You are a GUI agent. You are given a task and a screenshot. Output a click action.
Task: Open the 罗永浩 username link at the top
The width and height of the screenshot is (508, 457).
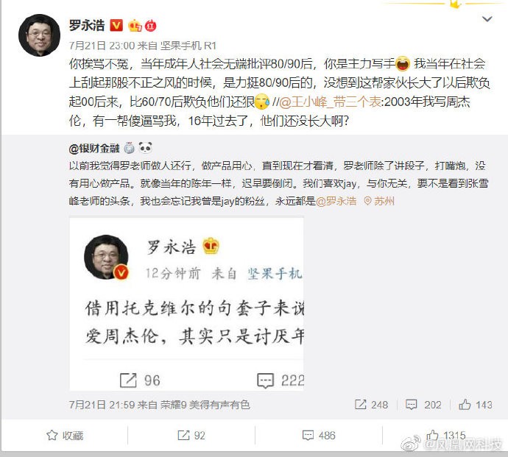pyautogui.click(x=87, y=25)
